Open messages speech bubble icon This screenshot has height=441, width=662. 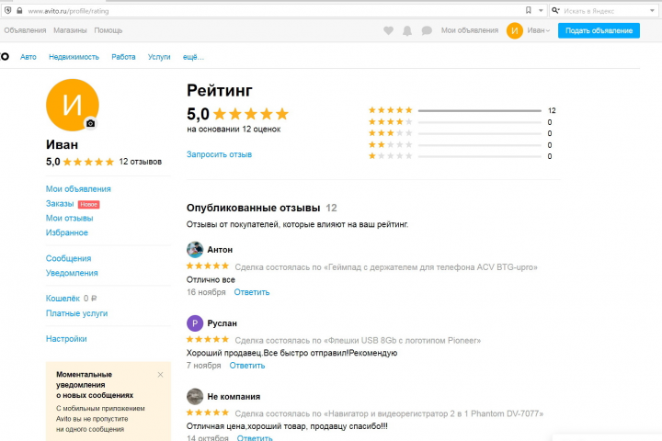pos(427,30)
